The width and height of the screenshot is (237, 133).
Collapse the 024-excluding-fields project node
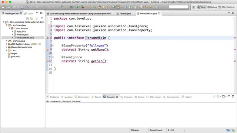tap(3, 22)
